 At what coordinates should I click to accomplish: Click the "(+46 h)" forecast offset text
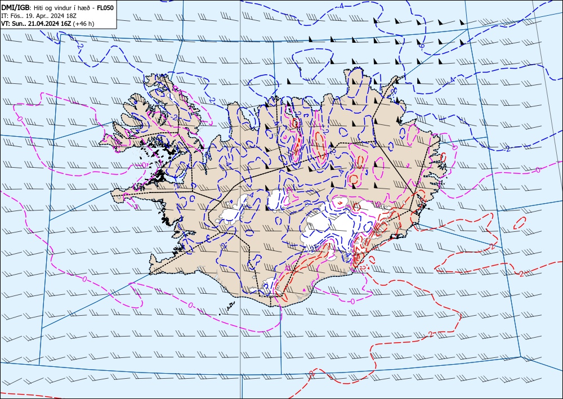coord(83,24)
